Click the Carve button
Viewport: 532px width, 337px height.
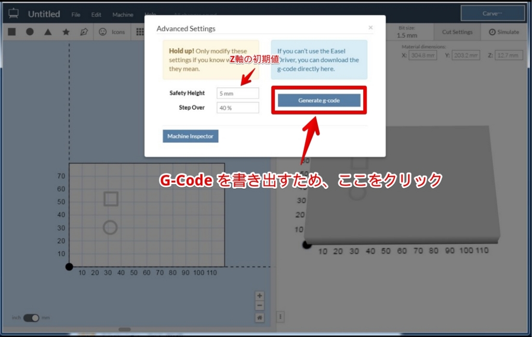pos(493,14)
